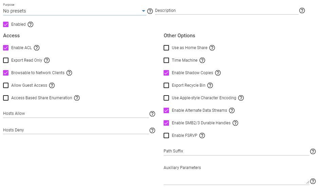Disable Enable Shadow Copies checkbox

coord(166,73)
